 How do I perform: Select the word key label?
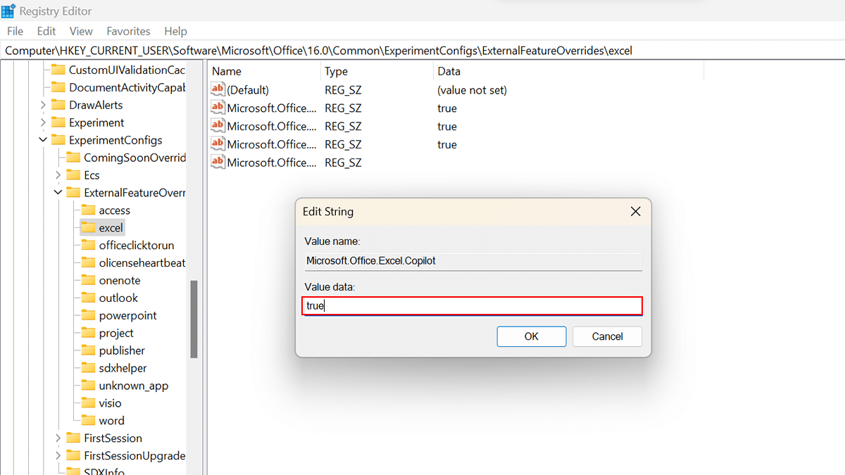(x=112, y=421)
